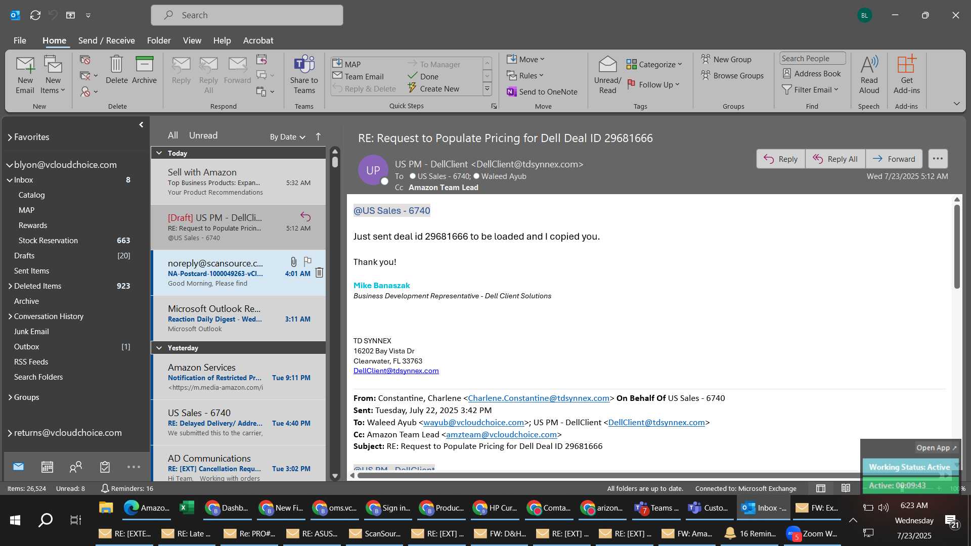The image size is (971, 546).
Task: Open Tasks view in navigation bar
Action: (x=105, y=467)
